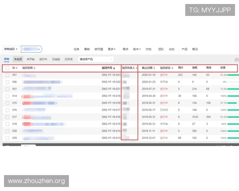
Task: Sort by 项目名称 column arrows
Action: point(34,68)
